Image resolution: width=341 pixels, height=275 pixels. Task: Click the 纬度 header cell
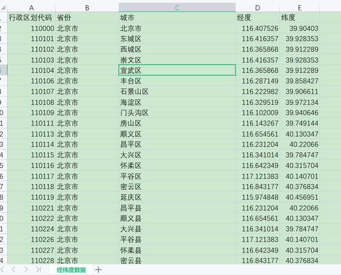[300, 18]
